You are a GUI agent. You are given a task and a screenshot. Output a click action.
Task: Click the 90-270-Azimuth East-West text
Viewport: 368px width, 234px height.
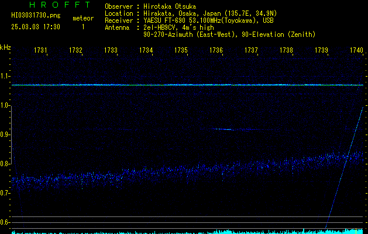coord(229,35)
